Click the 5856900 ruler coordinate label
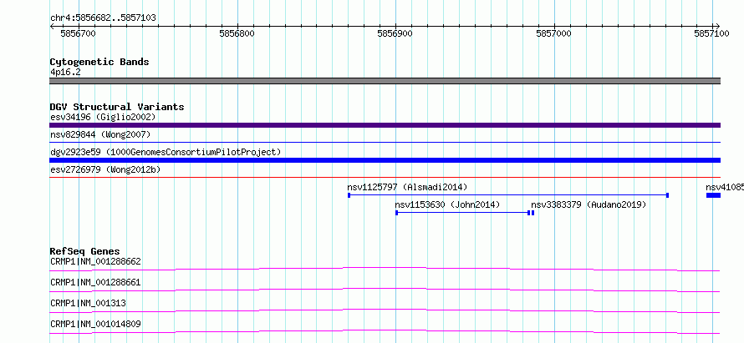This screenshot has height=343, width=744. click(x=395, y=33)
